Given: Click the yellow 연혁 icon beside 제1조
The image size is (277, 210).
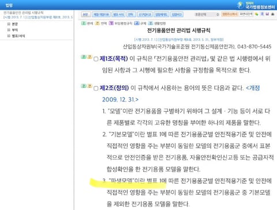Looking at the screenshot, I should pyautogui.click(x=89, y=57).
